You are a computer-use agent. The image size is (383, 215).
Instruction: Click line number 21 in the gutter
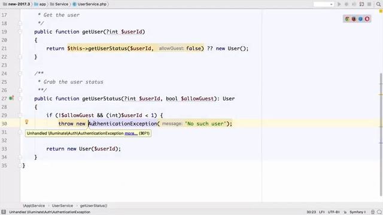click(4, 48)
